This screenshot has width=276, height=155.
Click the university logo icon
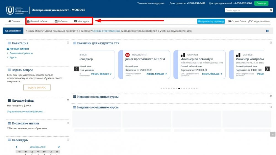(10, 10)
